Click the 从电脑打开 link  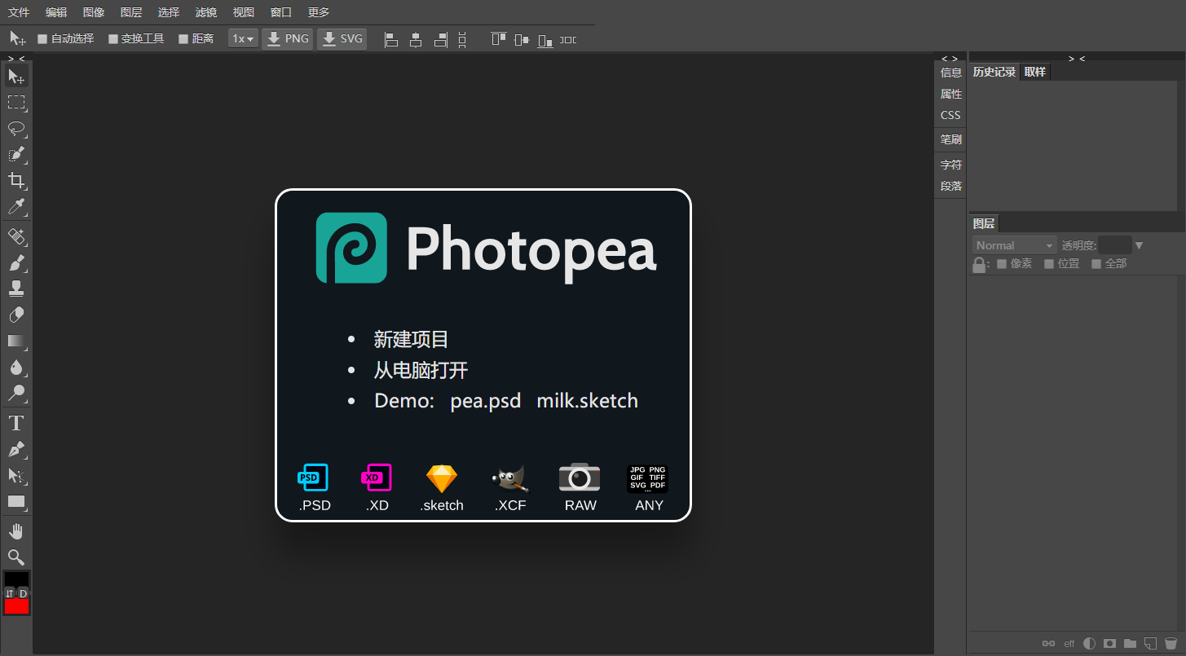click(x=421, y=371)
